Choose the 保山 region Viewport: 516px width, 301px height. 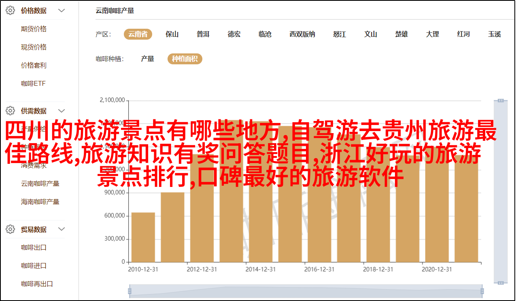(172, 34)
